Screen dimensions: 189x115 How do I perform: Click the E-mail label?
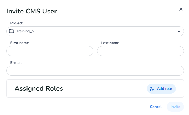coord(16,63)
